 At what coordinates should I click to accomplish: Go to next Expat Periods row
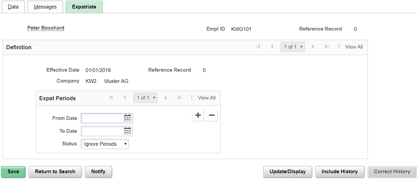point(166,98)
